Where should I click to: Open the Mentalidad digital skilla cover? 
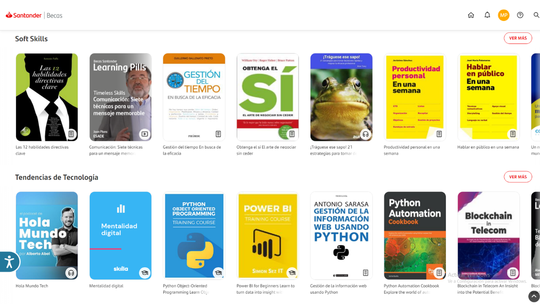tap(120, 236)
